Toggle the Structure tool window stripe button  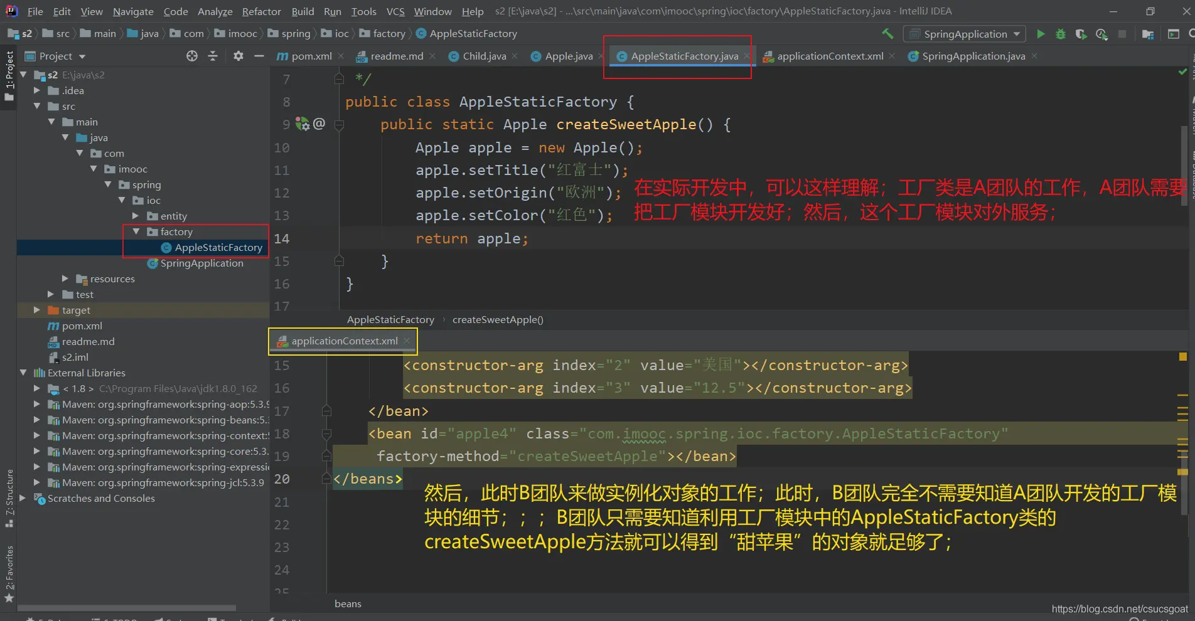click(9, 497)
